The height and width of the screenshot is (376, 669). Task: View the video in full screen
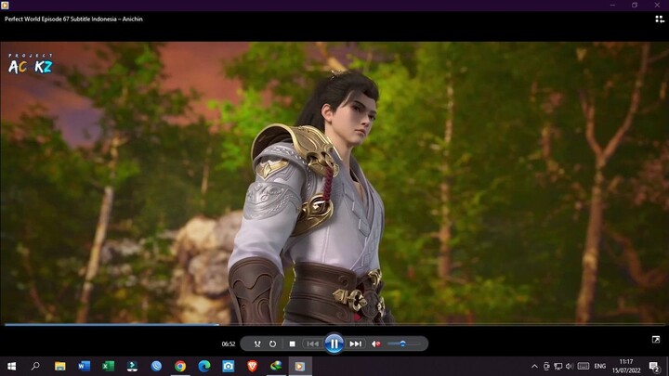pos(656,340)
